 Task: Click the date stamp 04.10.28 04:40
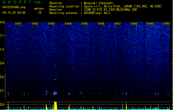click(14, 13)
